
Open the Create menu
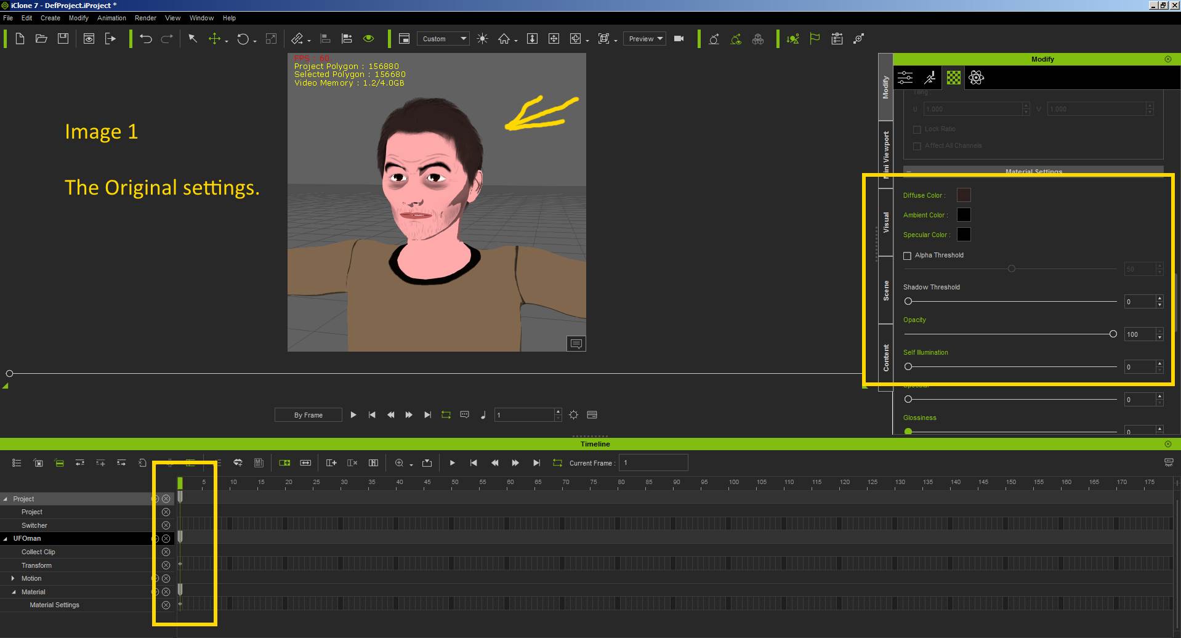50,18
